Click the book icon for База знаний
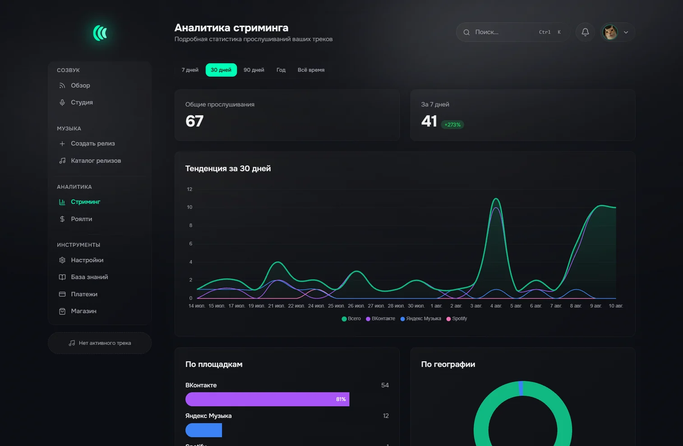Viewport: 683px width, 446px height. point(62,277)
